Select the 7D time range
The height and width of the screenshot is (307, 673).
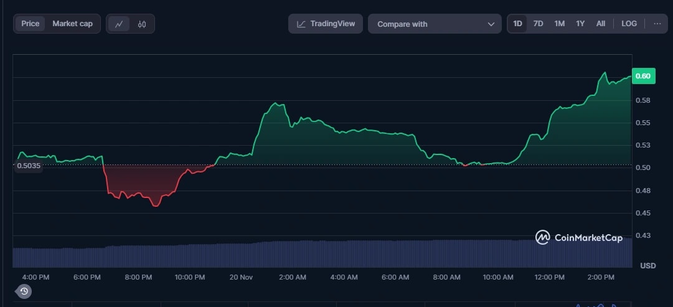539,24
